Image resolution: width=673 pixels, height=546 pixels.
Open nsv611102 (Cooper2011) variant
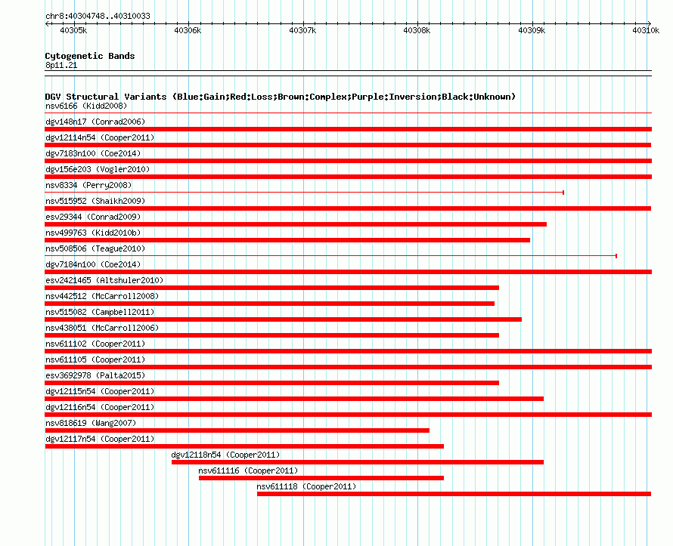click(95, 344)
